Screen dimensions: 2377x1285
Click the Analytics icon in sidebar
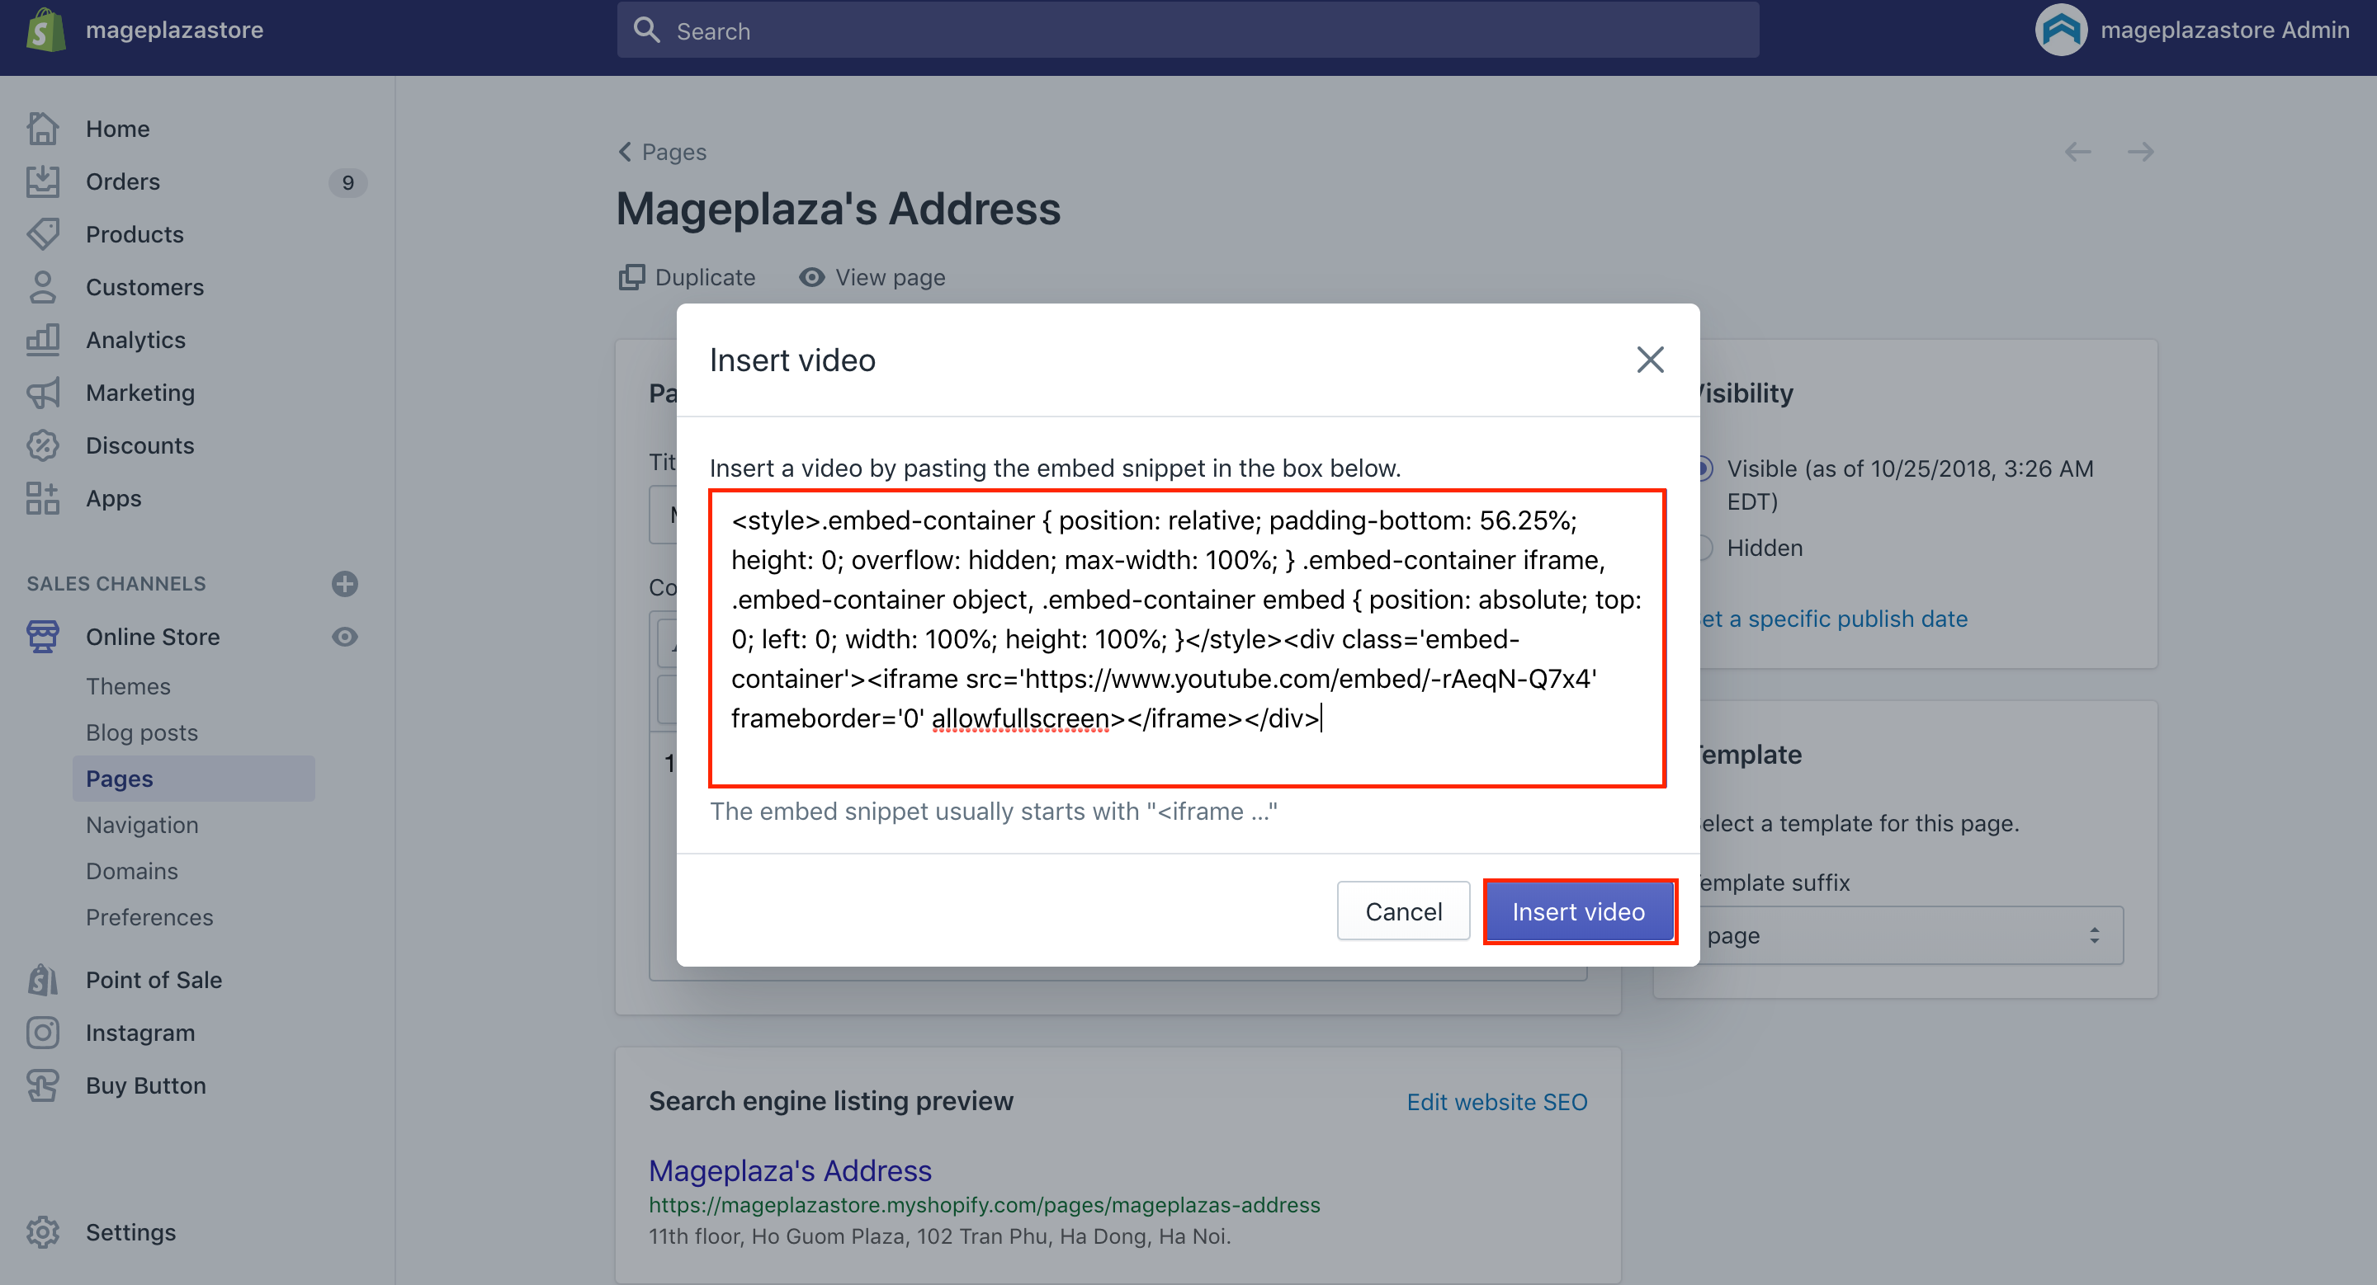pyautogui.click(x=43, y=339)
